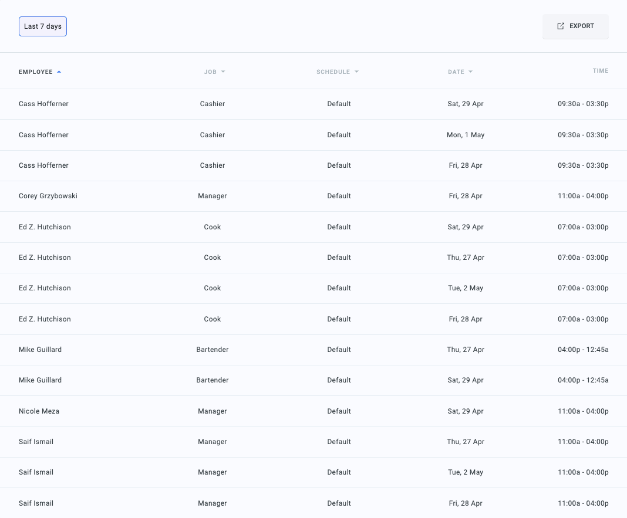627x518 pixels.
Task: Click the 09:30a - 03:30p time for Sat, 29 Apr
Action: [582, 104]
